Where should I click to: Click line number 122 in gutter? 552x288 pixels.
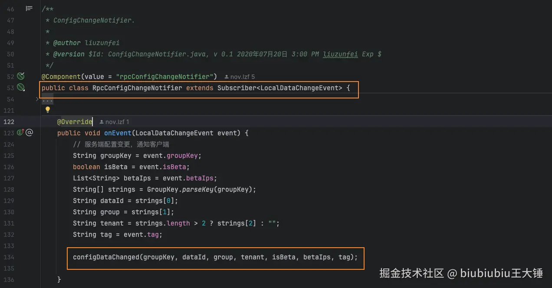9,122
